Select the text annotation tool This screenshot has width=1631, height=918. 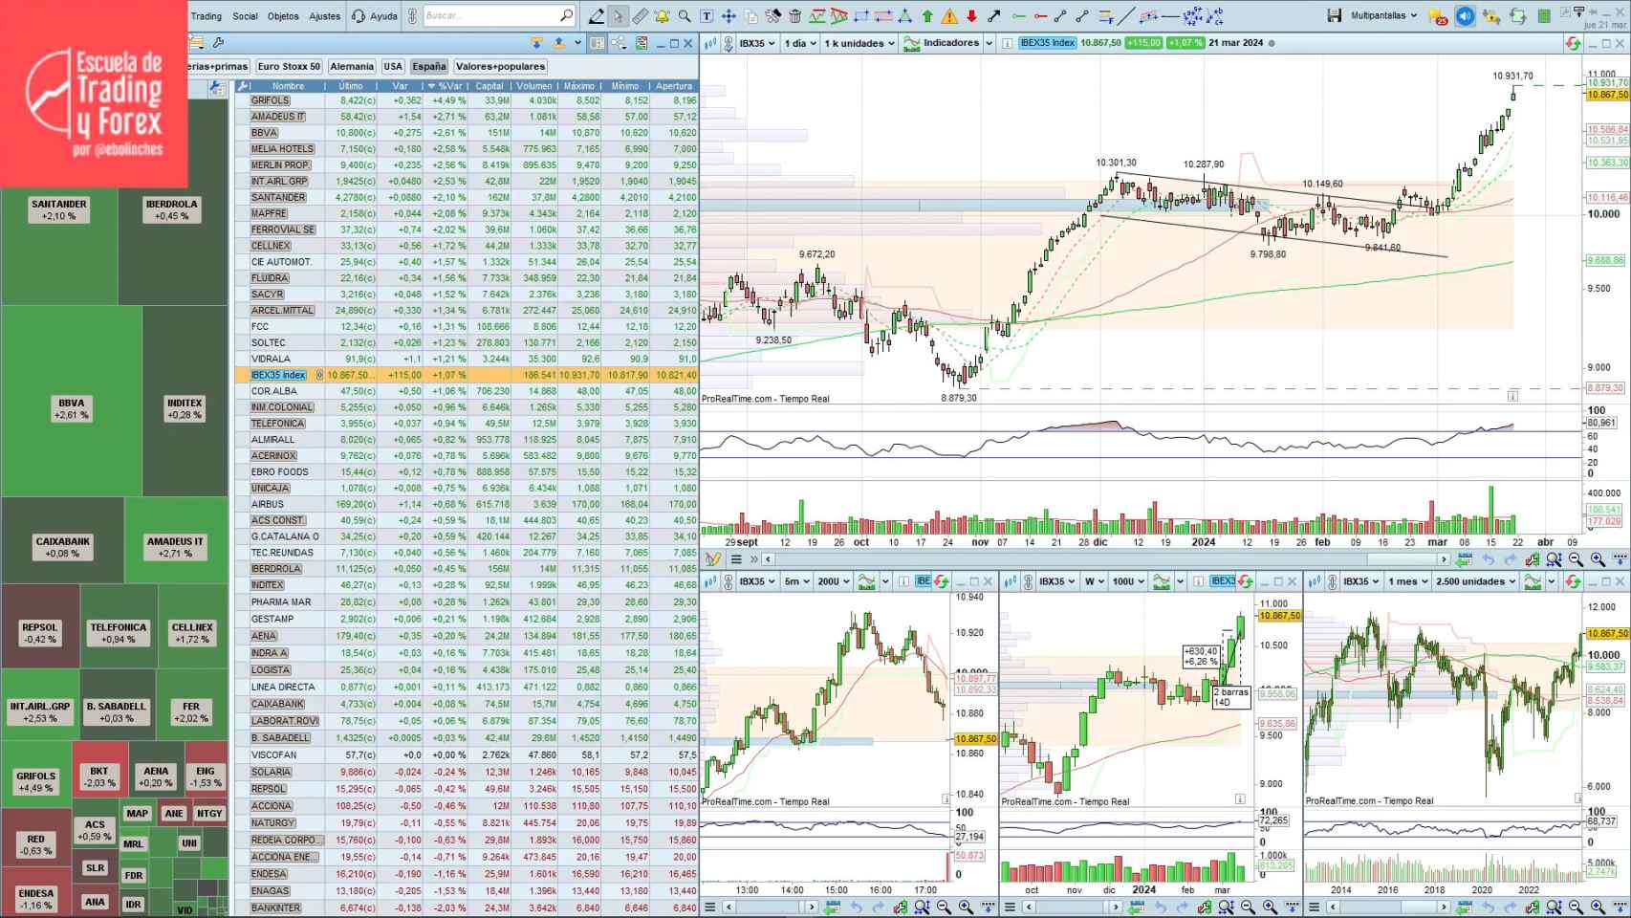click(707, 15)
